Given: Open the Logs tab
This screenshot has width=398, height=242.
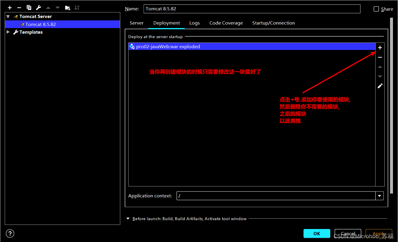Looking at the screenshot, I should pyautogui.click(x=194, y=23).
